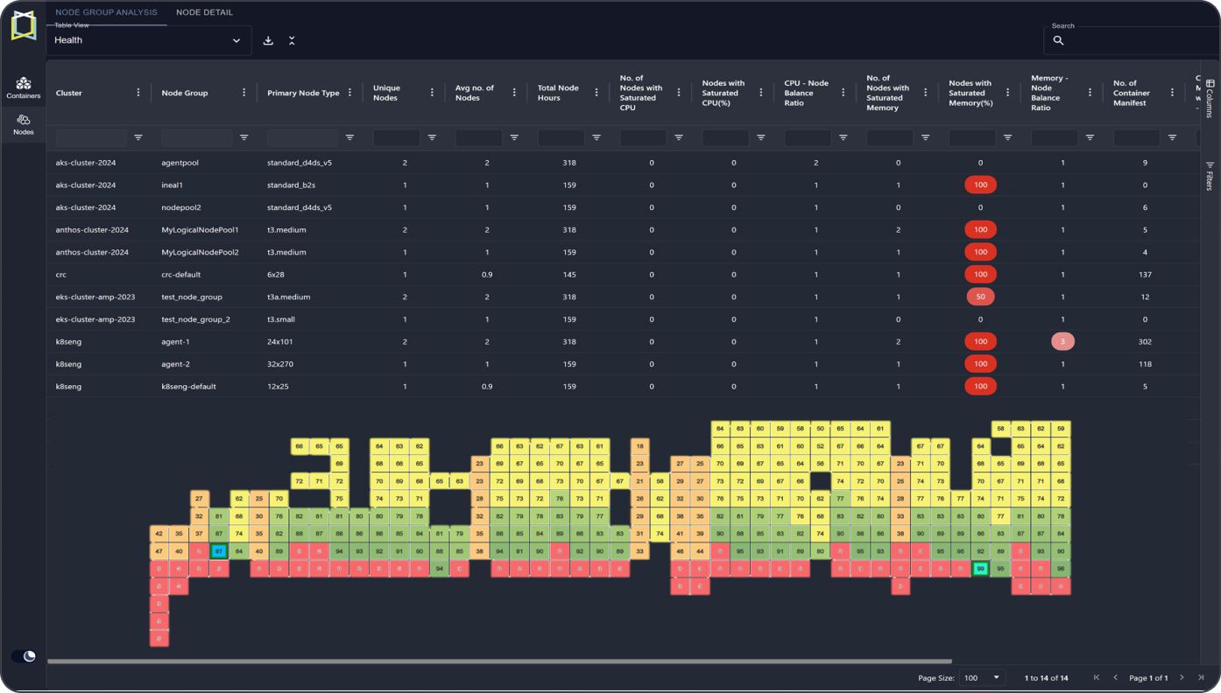Click filter icon for Node Group column
The width and height of the screenshot is (1221, 693).
point(244,137)
